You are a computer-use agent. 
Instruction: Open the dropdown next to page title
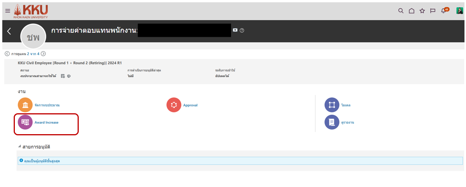tap(235, 30)
